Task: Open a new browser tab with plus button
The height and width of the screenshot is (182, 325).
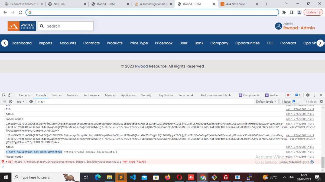Action: point(266,4)
